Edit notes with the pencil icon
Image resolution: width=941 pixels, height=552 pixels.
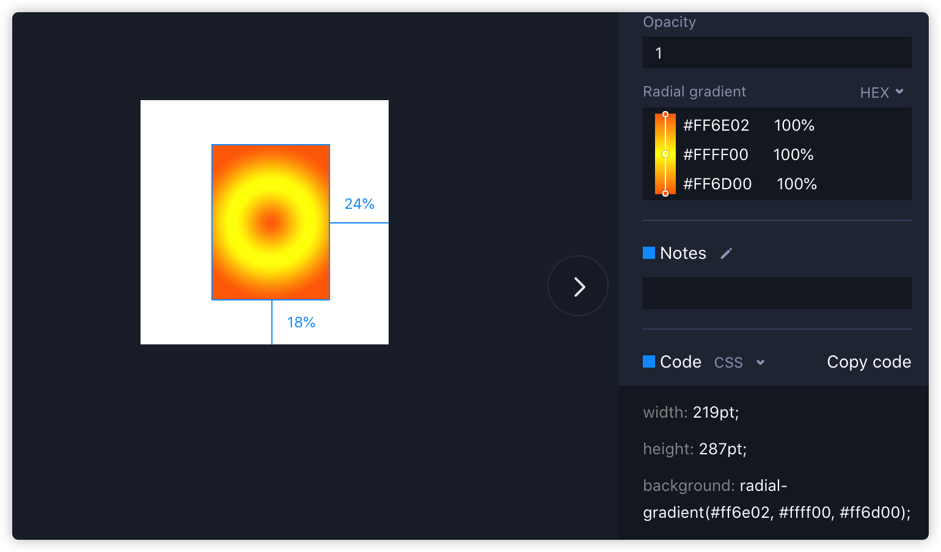[x=726, y=253]
